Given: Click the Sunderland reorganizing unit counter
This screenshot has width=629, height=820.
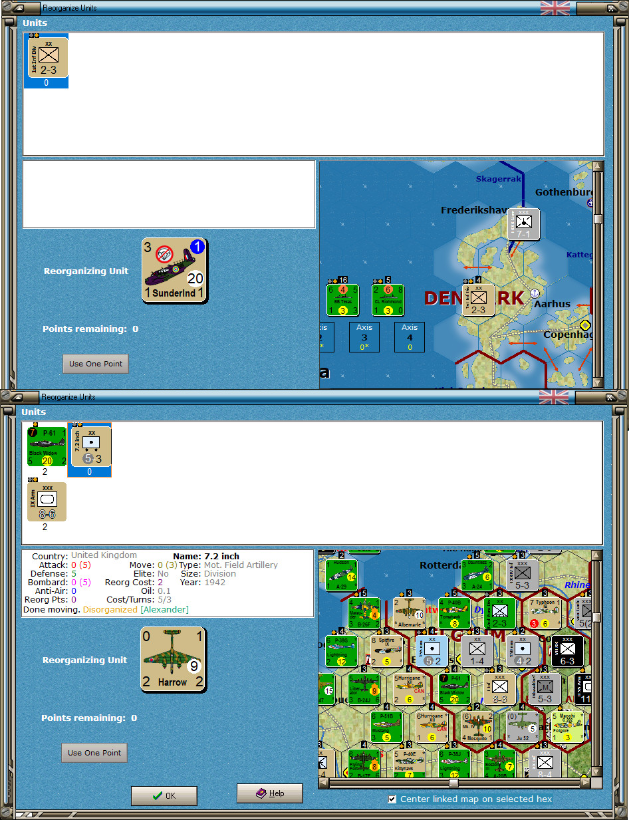Looking at the screenshot, I should 174,269.
